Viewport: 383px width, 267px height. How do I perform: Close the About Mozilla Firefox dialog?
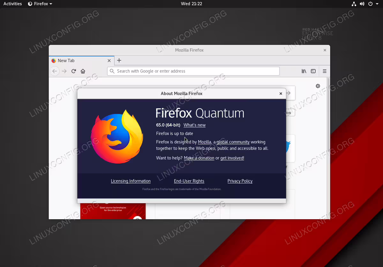[x=281, y=94]
